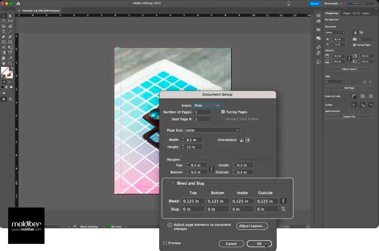Switch to the Pages panel tab
The height and width of the screenshot is (251, 379).
347,13
